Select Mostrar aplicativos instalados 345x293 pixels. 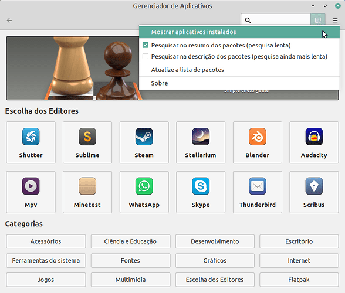(239, 32)
